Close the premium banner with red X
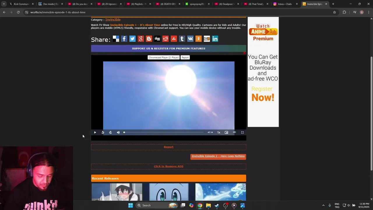The width and height of the screenshot is (373, 210). click(x=244, y=53)
